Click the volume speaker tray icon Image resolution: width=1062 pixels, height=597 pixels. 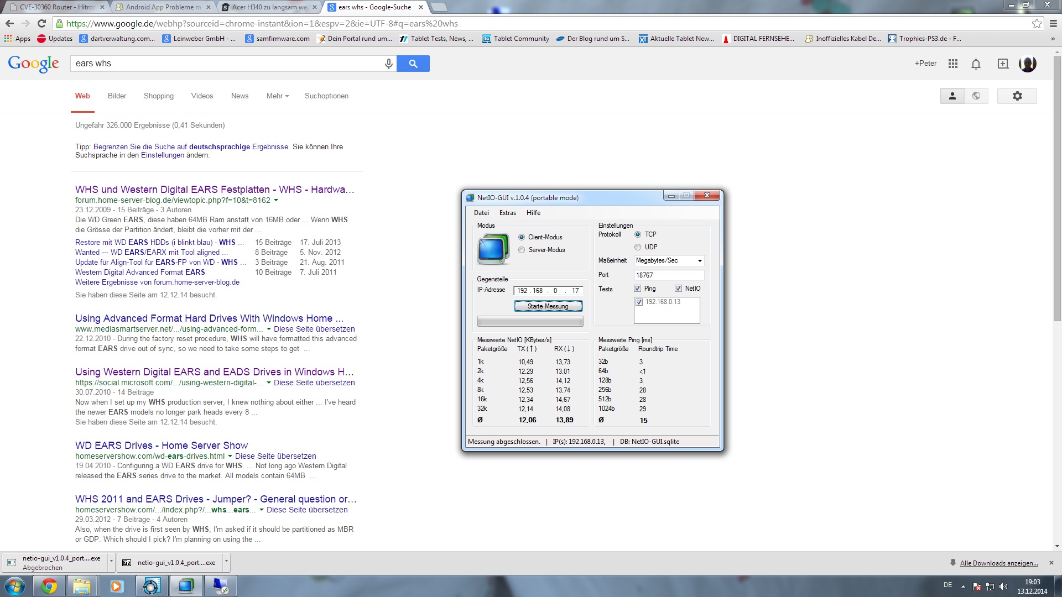1003,586
